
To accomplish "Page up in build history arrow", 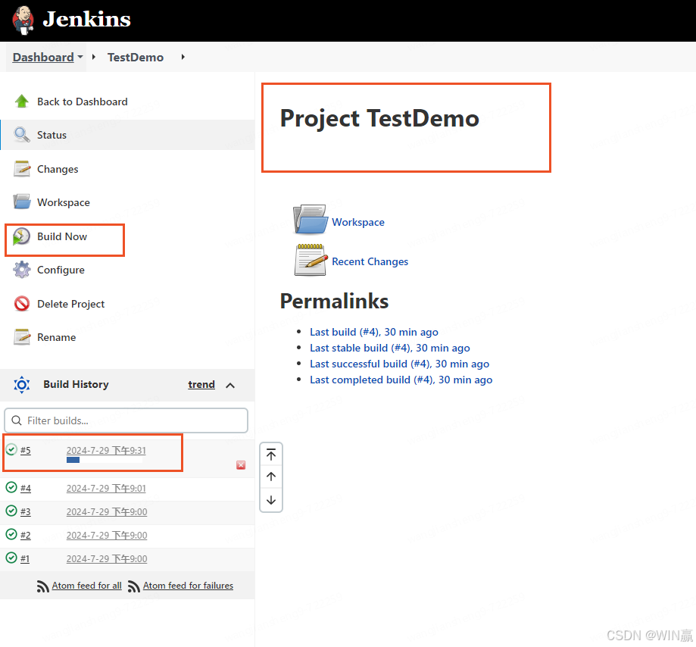I will (x=271, y=477).
